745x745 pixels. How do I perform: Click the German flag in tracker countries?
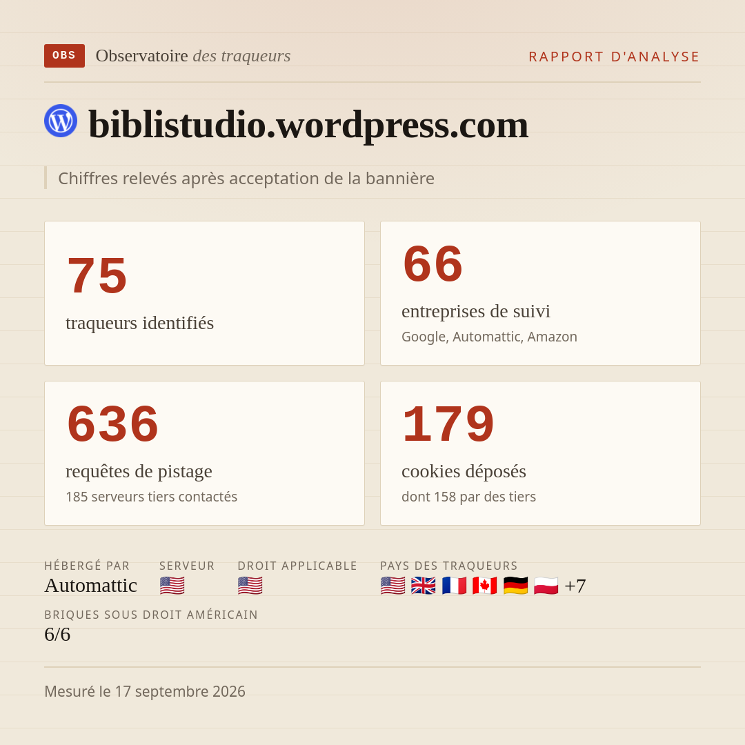click(x=515, y=586)
